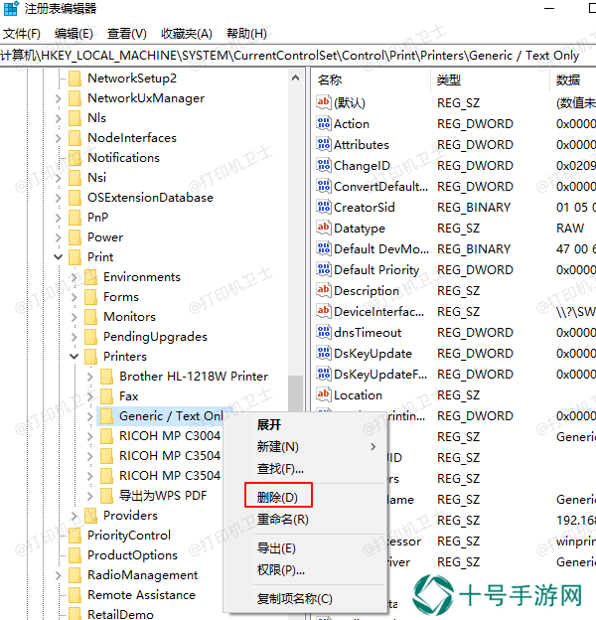Expand the NetworkUxManager node

tap(58, 98)
